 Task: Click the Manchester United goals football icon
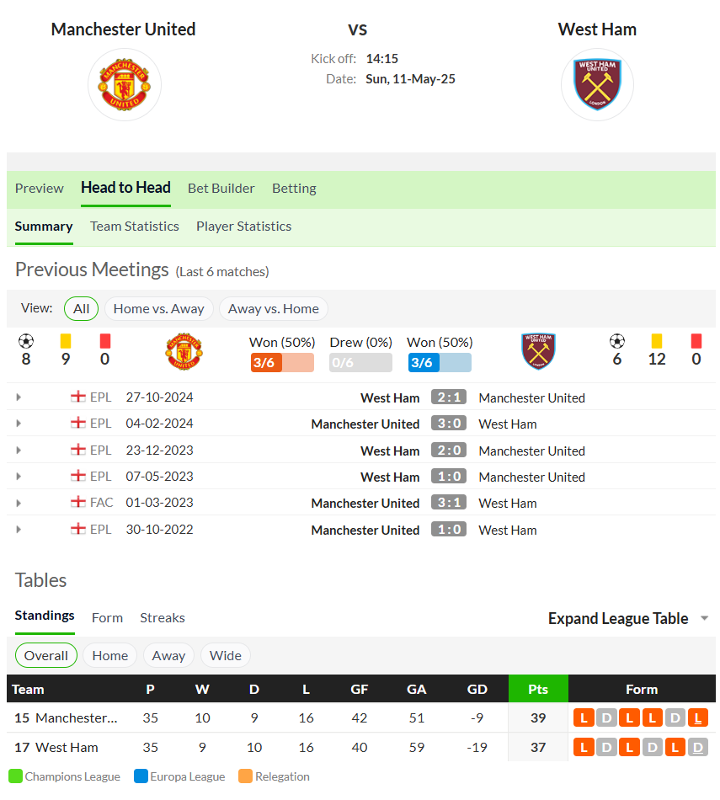click(x=26, y=341)
